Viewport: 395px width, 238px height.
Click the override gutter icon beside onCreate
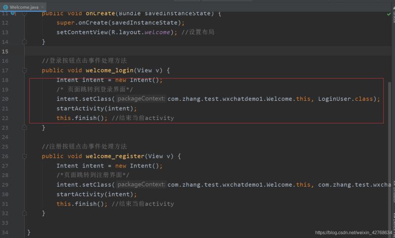coord(13,13)
